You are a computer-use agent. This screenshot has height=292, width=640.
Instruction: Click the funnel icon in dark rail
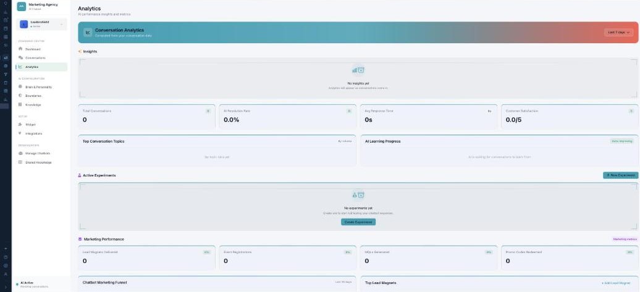point(6,74)
